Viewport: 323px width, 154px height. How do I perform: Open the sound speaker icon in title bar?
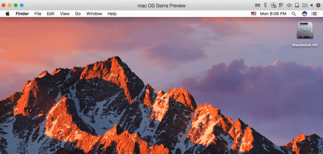pos(289,5)
